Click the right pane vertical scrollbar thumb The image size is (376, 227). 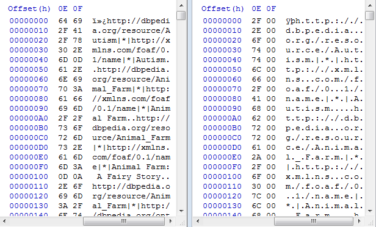point(370,15)
